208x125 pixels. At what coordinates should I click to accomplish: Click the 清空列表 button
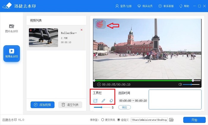point(70,105)
